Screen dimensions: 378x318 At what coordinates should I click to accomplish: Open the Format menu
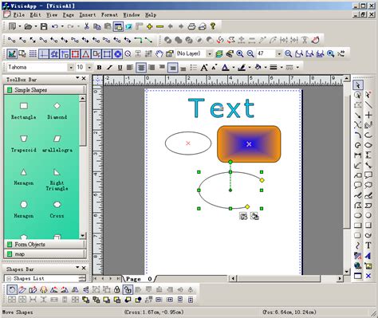[x=109, y=15]
